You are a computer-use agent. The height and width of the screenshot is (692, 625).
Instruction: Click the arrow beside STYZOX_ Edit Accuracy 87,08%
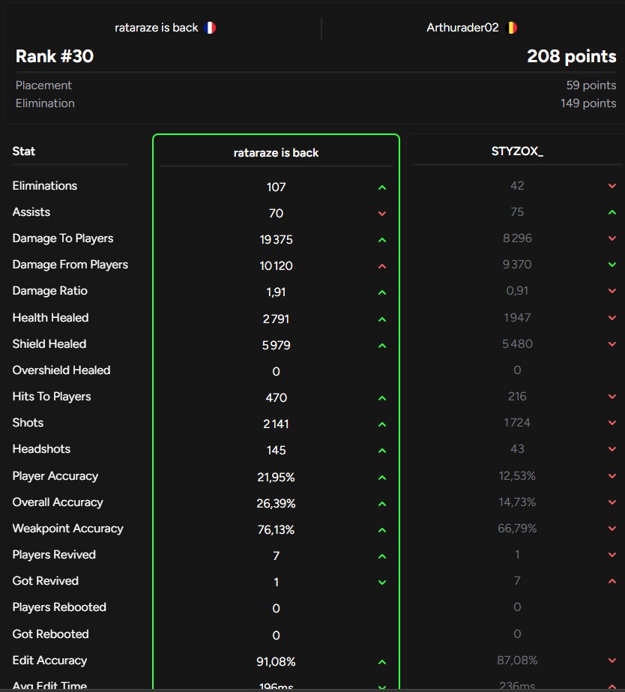(x=612, y=661)
